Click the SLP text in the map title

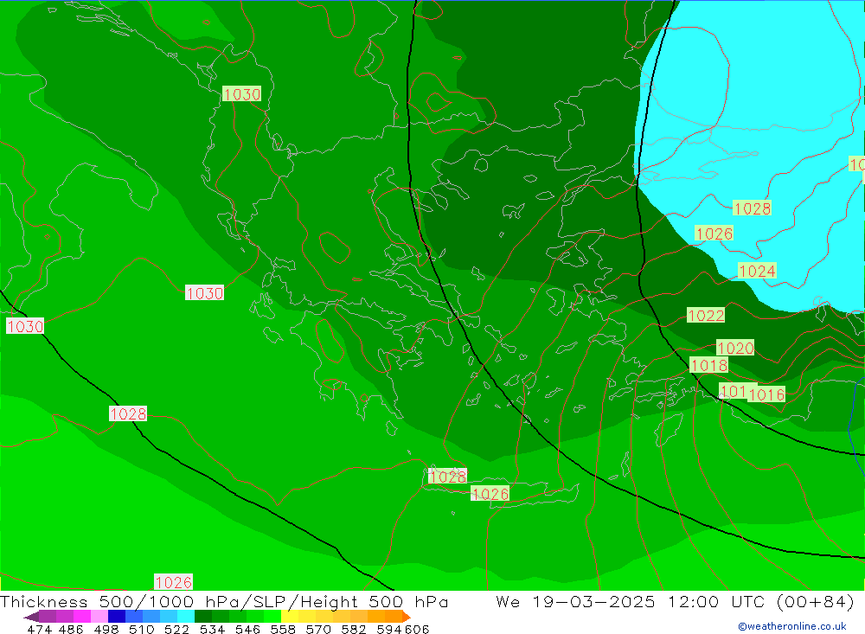[269, 601]
